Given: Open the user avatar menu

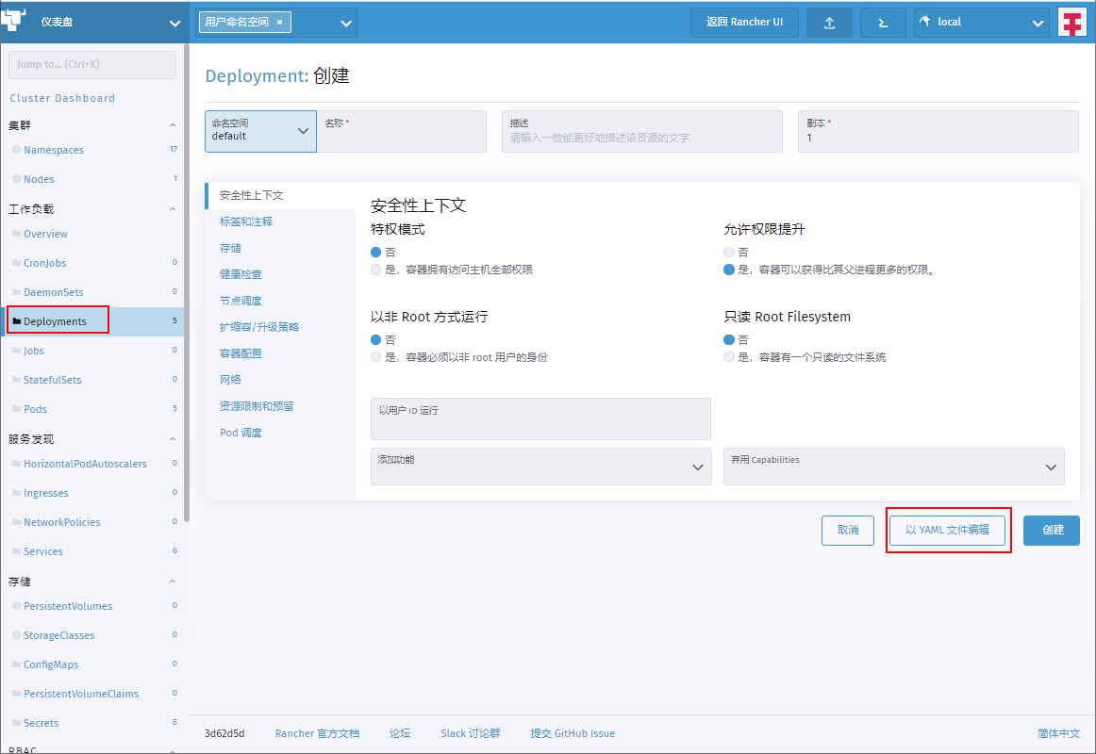Looking at the screenshot, I should 1072,23.
